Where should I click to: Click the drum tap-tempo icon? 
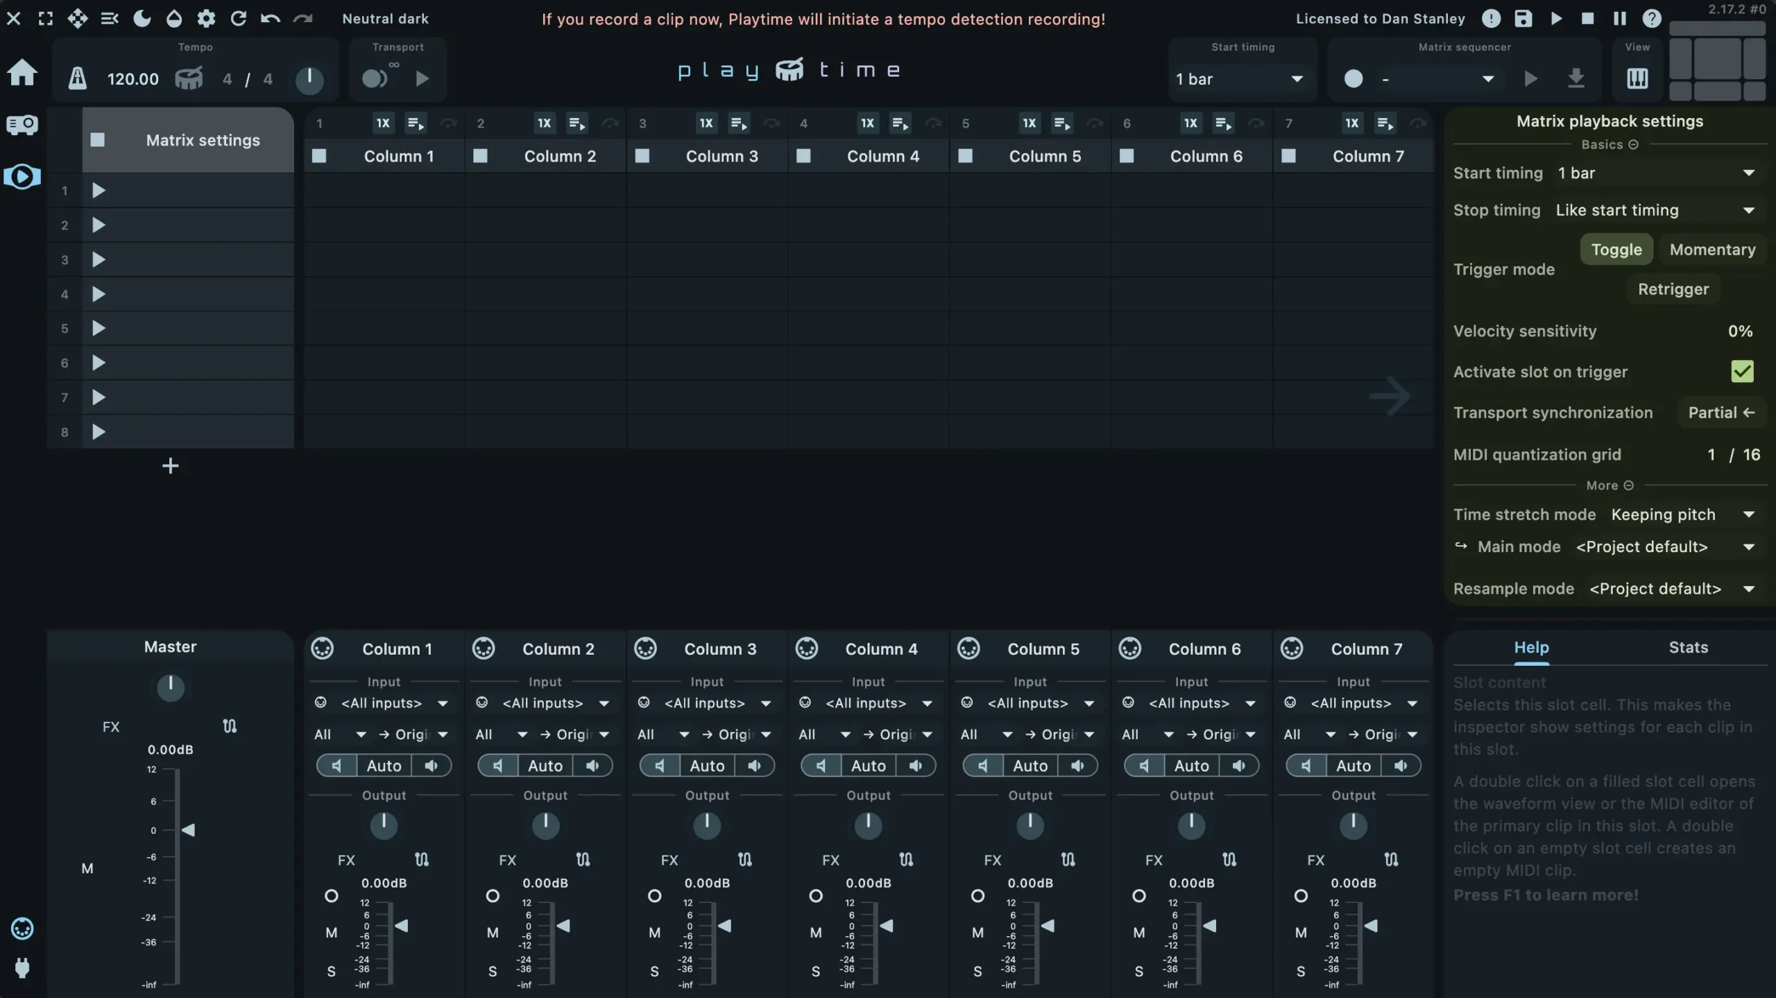(x=189, y=78)
